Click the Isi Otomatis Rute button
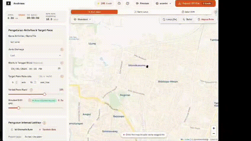Viewport: 251px width, 141px height. (22, 130)
